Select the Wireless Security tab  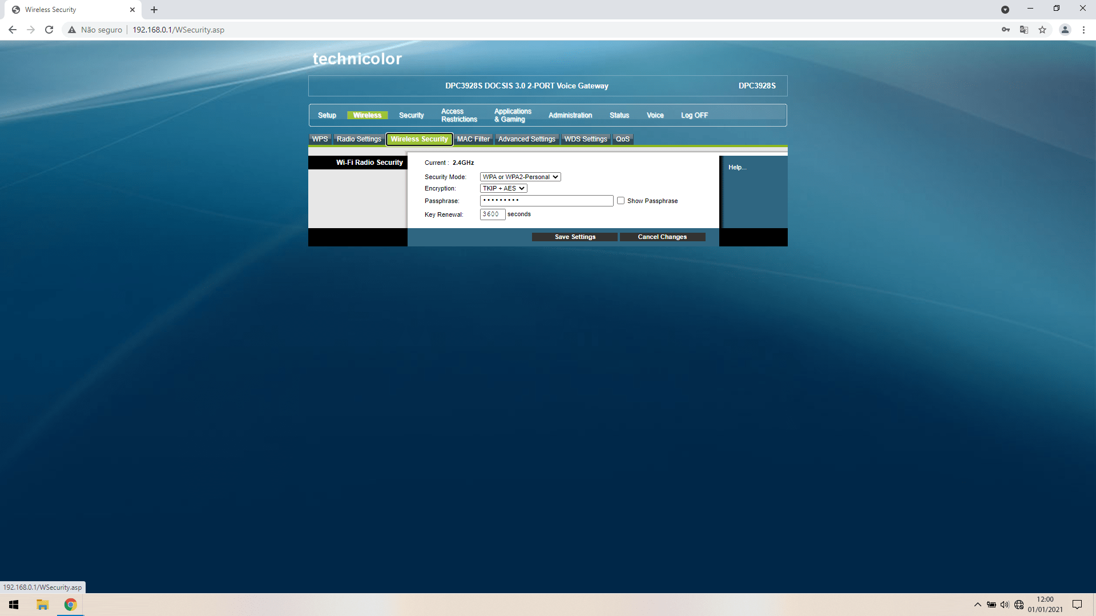[x=420, y=139]
